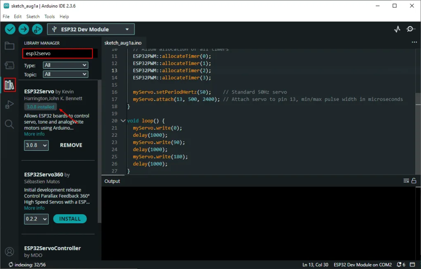Click the Output panel label
This screenshot has height=269, width=421.
click(x=112, y=181)
